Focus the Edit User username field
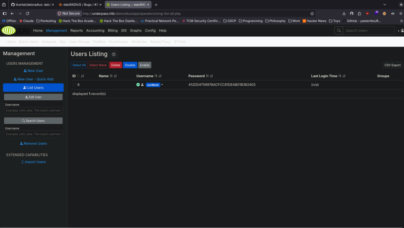This screenshot has height=228, width=404. pos(33,110)
